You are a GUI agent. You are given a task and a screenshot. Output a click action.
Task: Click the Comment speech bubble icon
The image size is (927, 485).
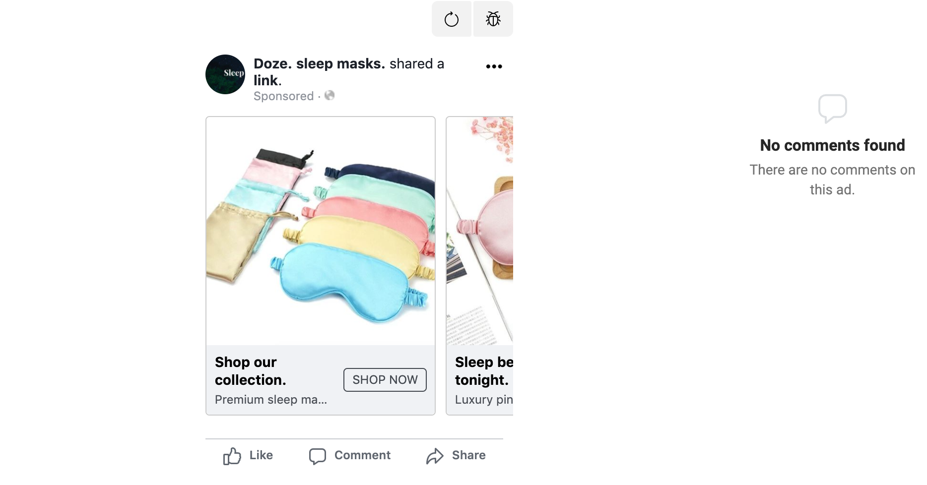[318, 455]
